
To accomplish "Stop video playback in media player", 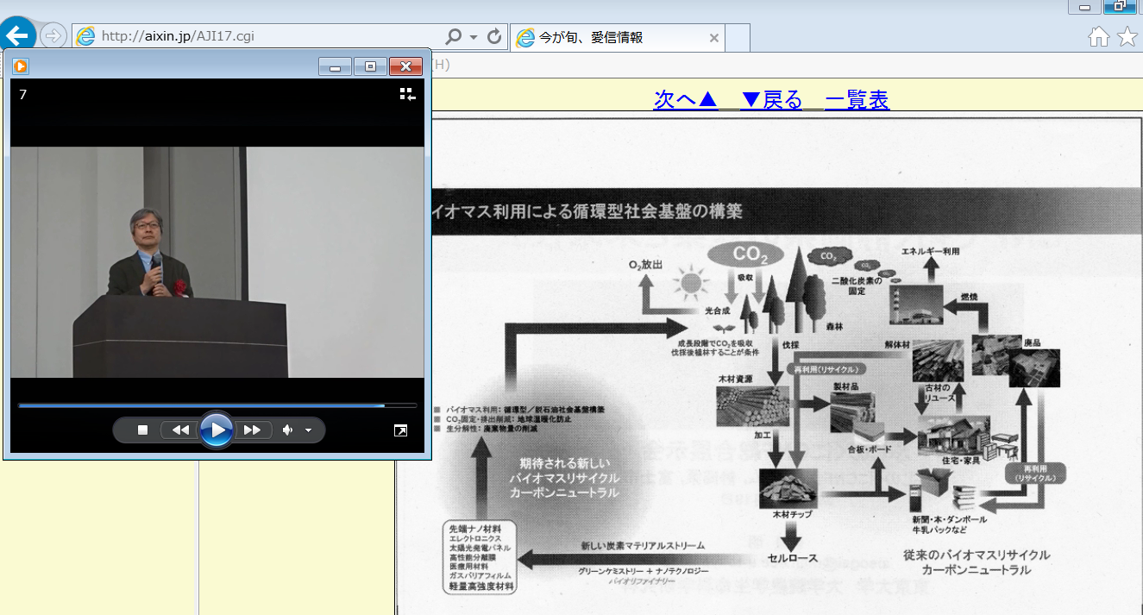I will tap(143, 430).
